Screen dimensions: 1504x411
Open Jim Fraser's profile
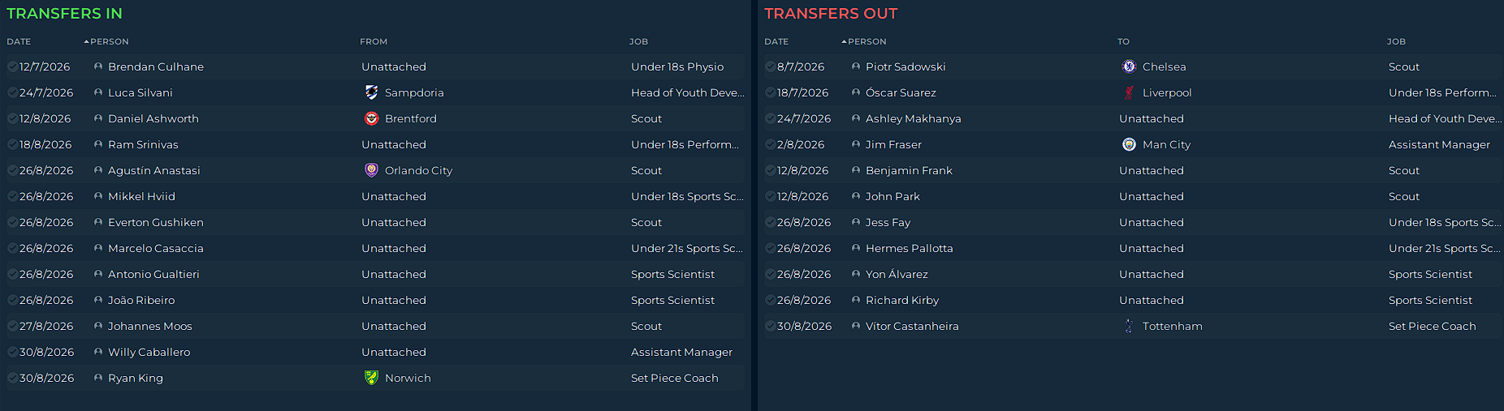(893, 144)
